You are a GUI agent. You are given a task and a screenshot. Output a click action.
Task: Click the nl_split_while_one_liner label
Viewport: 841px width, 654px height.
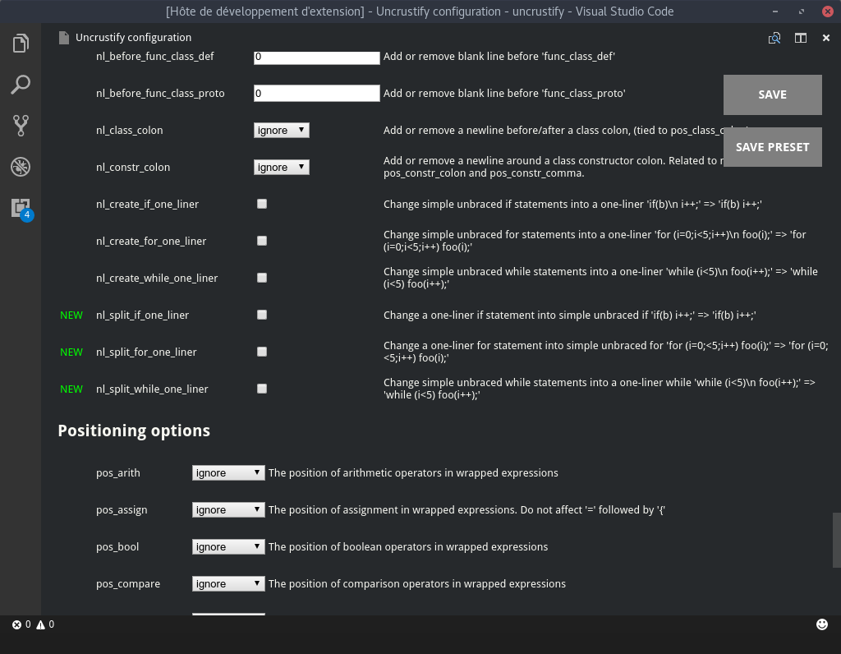(152, 389)
